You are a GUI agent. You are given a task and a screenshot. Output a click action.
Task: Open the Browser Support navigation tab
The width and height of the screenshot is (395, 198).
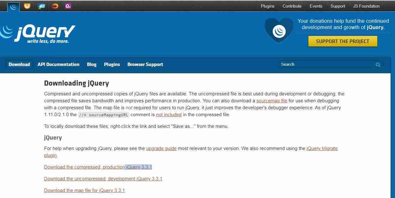coord(145,64)
